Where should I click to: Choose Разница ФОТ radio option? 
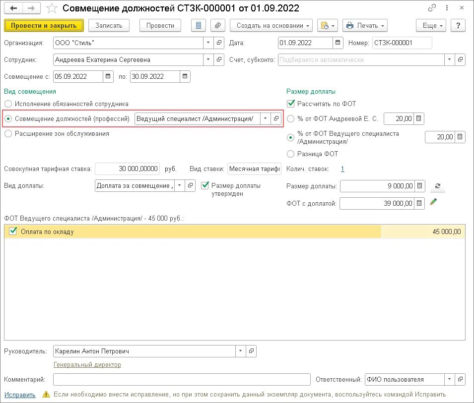290,154
